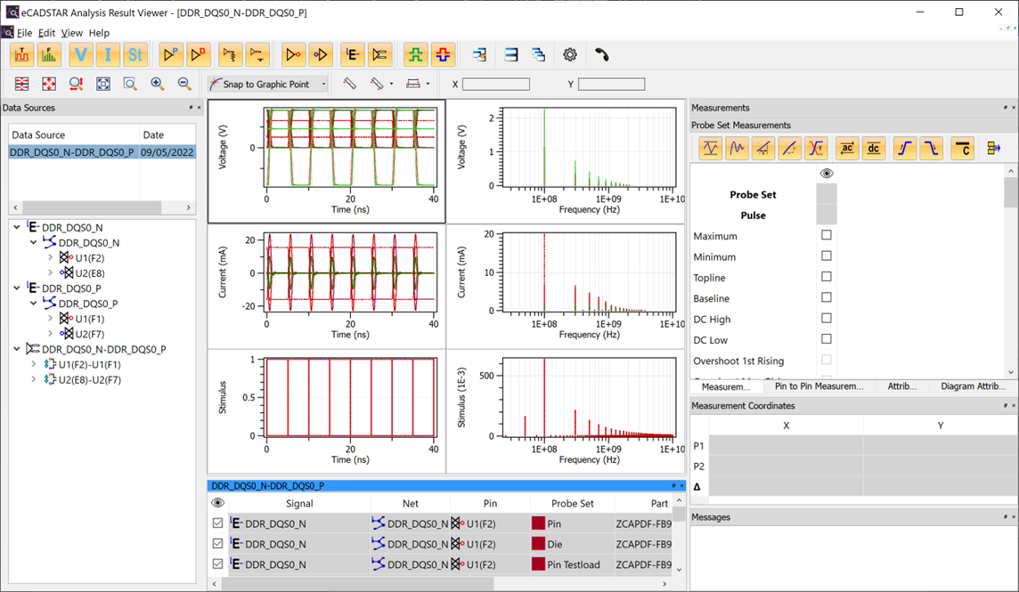Collapse the DDR_DQS0_N-DDR_DQS0_P differential pair node
The image size is (1019, 592).
pos(17,349)
